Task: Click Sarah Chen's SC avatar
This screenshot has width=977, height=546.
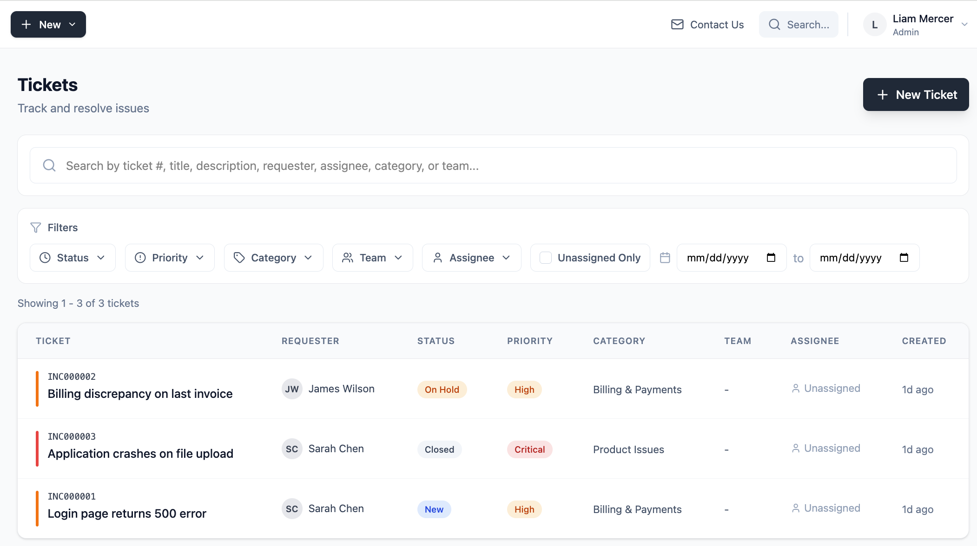Action: click(x=291, y=448)
